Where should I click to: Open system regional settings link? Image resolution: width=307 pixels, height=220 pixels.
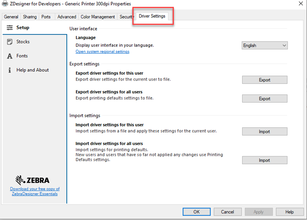coord(102,52)
